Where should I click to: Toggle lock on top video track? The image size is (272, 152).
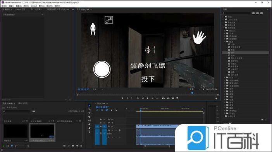pyautogui.click(x=101, y=119)
